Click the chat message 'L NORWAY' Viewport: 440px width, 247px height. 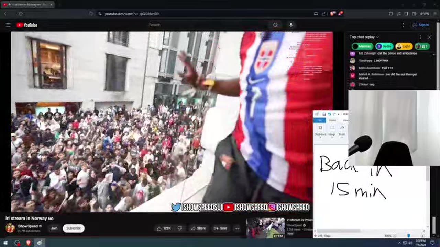[x=381, y=61]
